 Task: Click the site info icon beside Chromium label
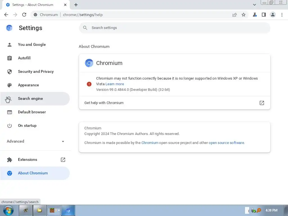[35, 15]
